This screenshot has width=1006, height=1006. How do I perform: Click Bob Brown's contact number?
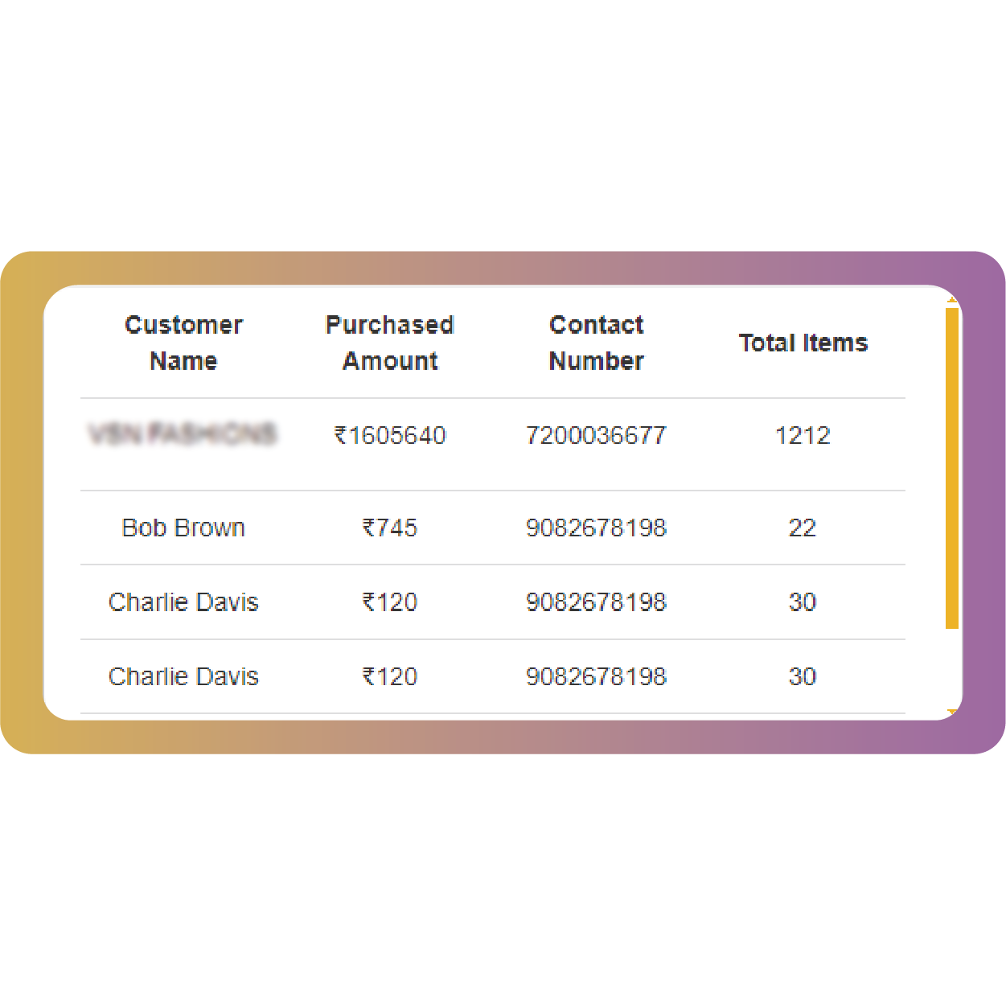596,528
